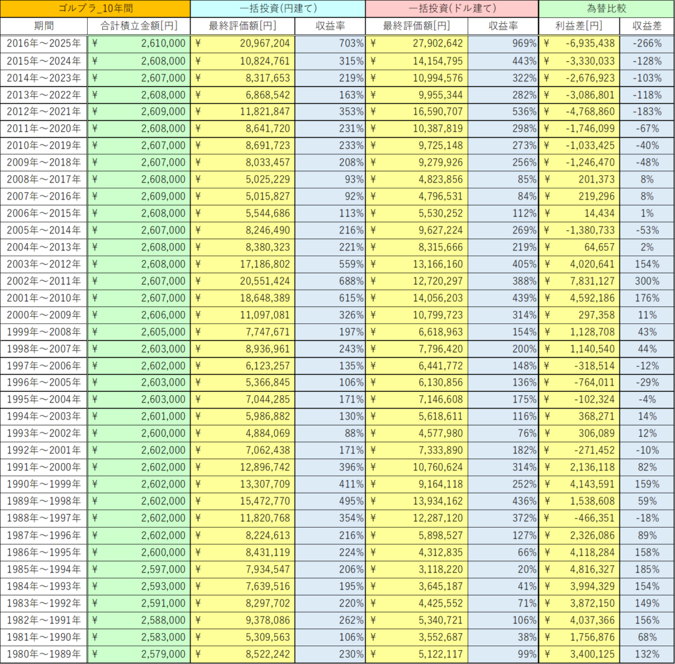This screenshot has height=664, width=675.
Task: Click the 利益差[円] column header
Action: (x=579, y=26)
